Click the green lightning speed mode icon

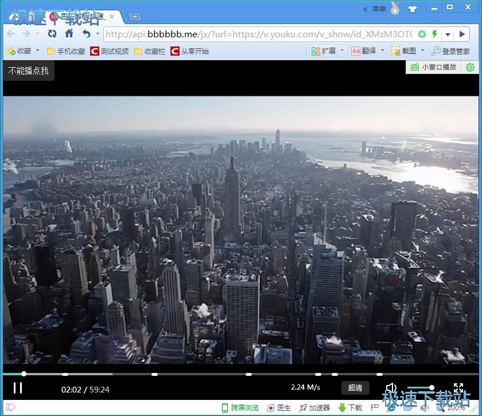click(x=434, y=34)
